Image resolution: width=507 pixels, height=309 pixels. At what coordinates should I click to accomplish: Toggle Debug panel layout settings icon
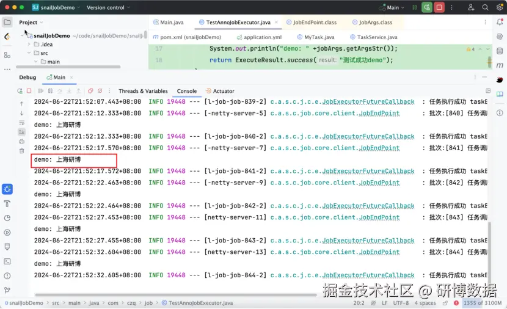[488, 91]
